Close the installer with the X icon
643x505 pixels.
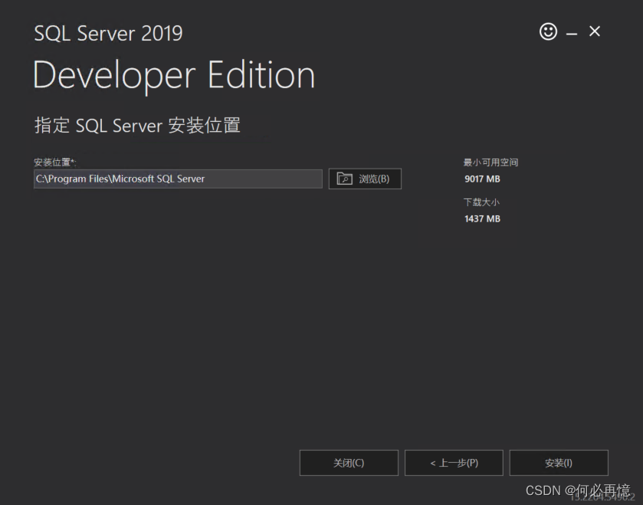[x=595, y=31]
